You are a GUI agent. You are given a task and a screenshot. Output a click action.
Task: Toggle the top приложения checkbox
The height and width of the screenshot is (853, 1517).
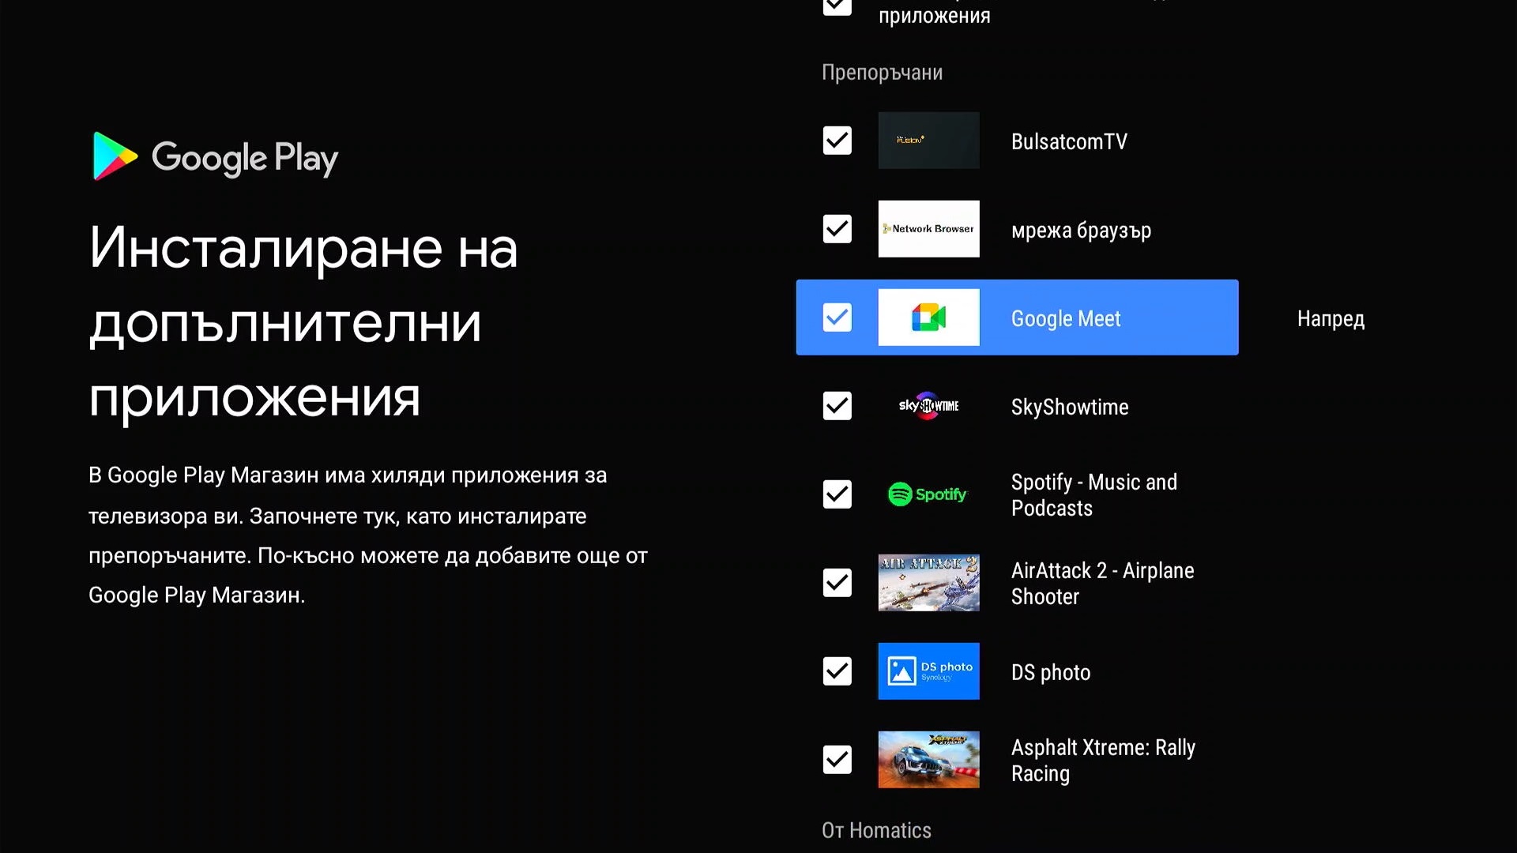[x=838, y=6]
